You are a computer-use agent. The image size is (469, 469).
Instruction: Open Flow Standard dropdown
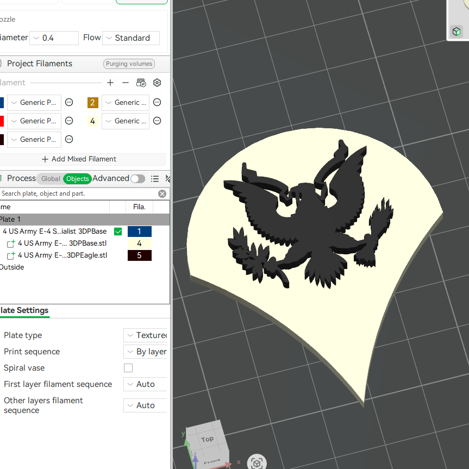(131, 38)
